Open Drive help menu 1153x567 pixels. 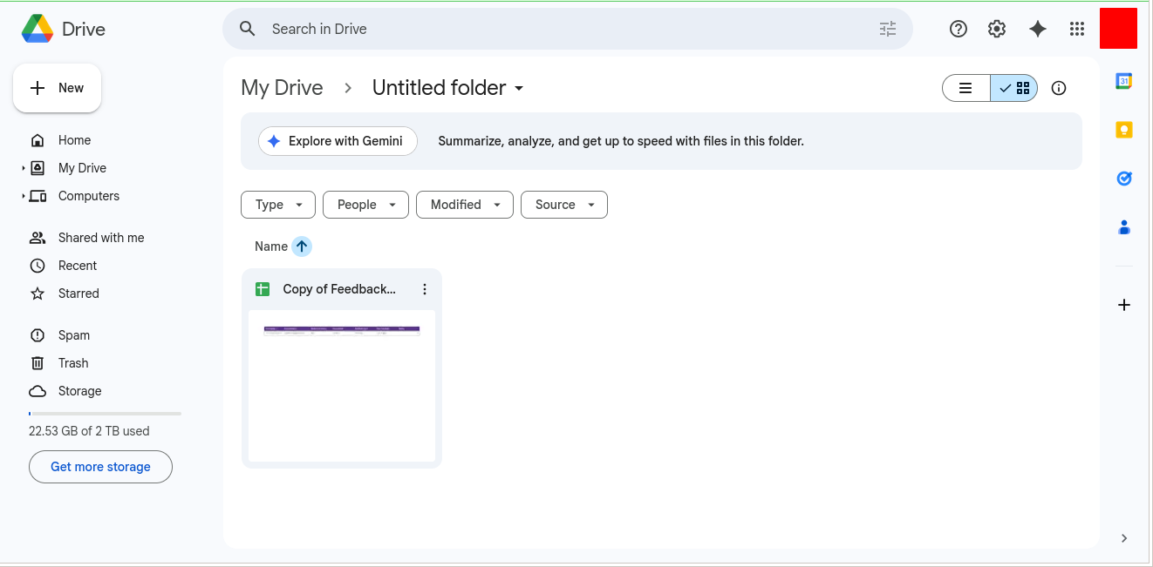click(x=958, y=29)
